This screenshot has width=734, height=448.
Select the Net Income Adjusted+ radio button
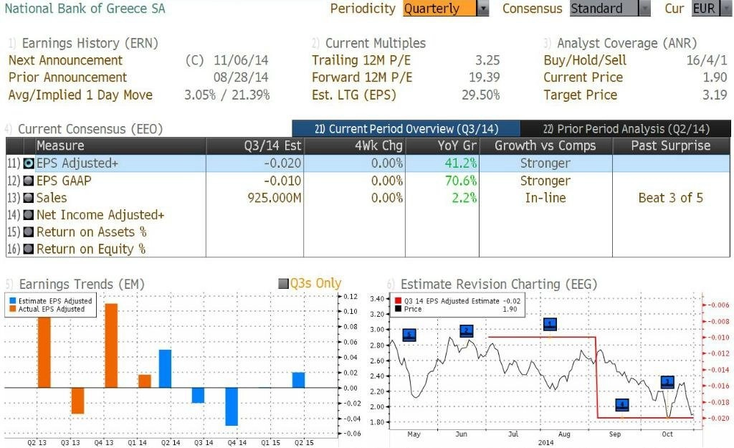(29, 215)
